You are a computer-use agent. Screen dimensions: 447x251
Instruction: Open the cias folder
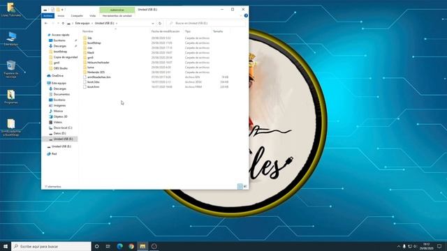[89, 48]
